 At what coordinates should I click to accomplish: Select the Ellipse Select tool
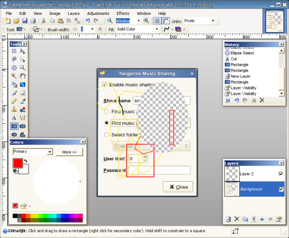pyautogui.click(x=14, y=68)
